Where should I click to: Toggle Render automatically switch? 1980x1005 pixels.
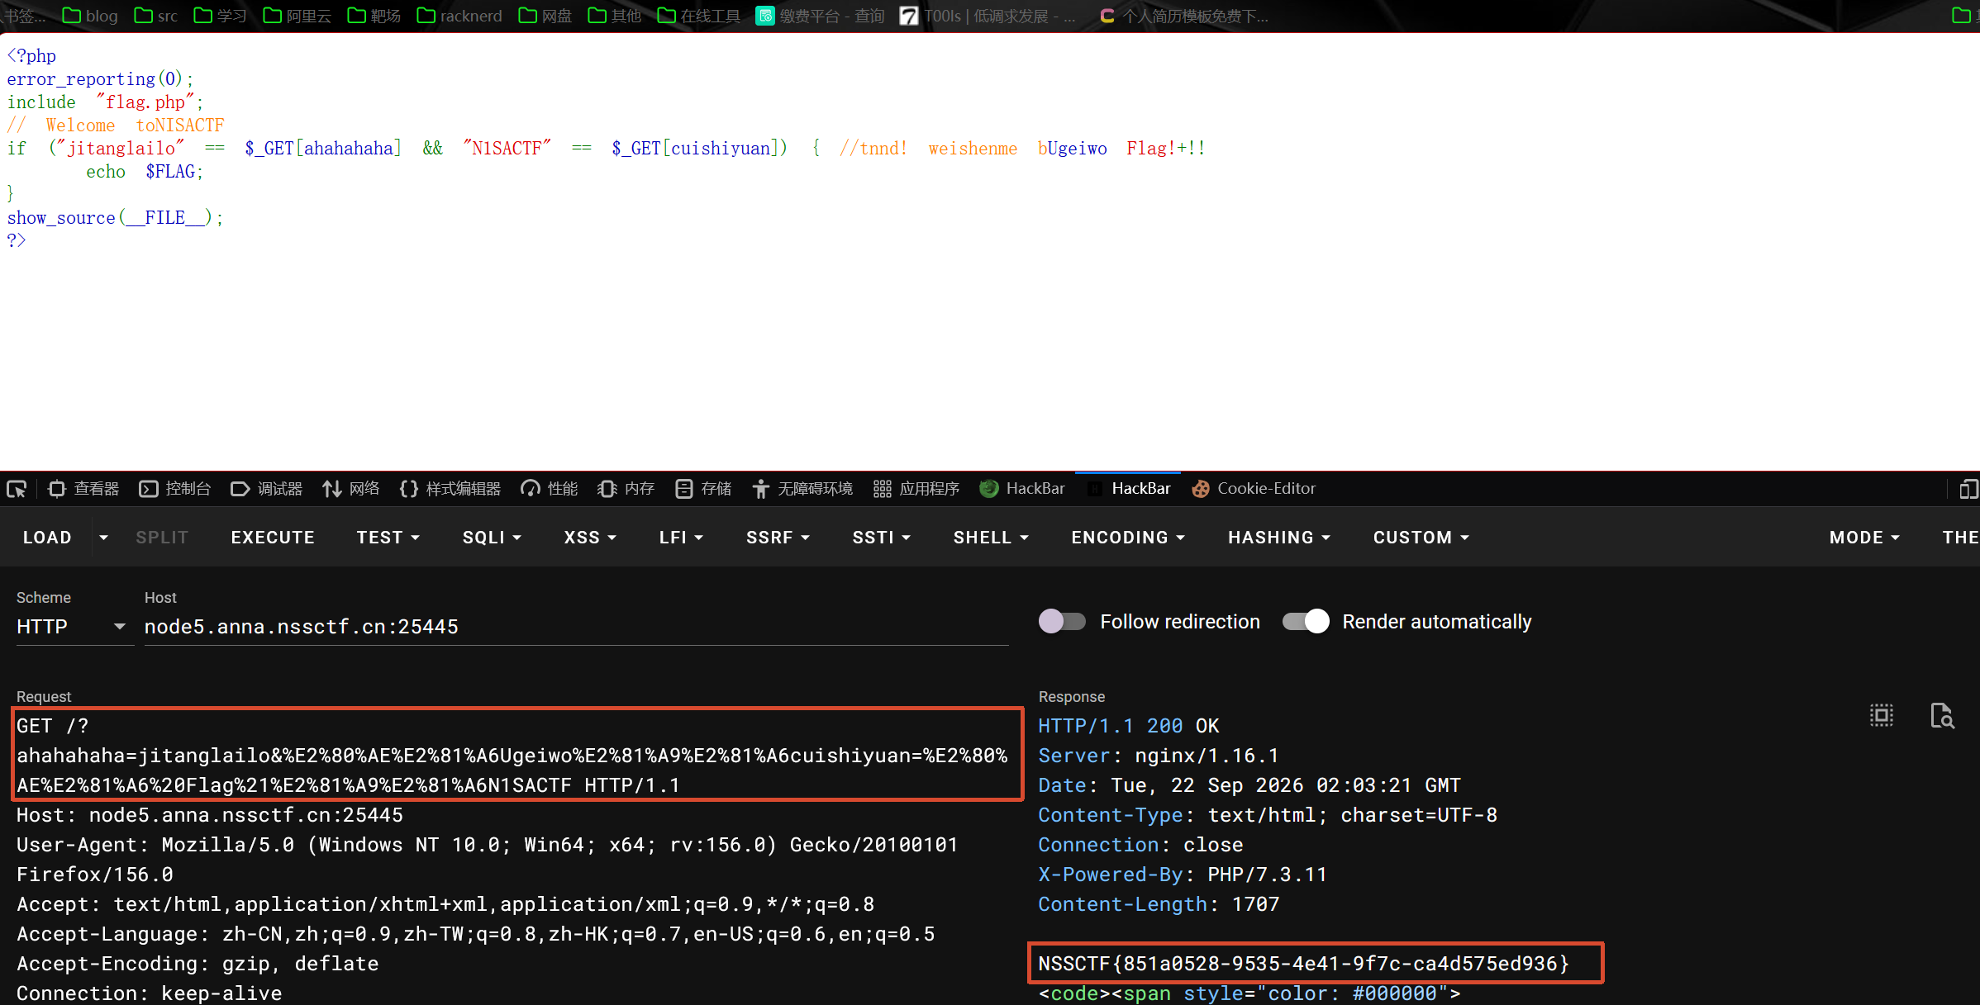pyautogui.click(x=1306, y=621)
